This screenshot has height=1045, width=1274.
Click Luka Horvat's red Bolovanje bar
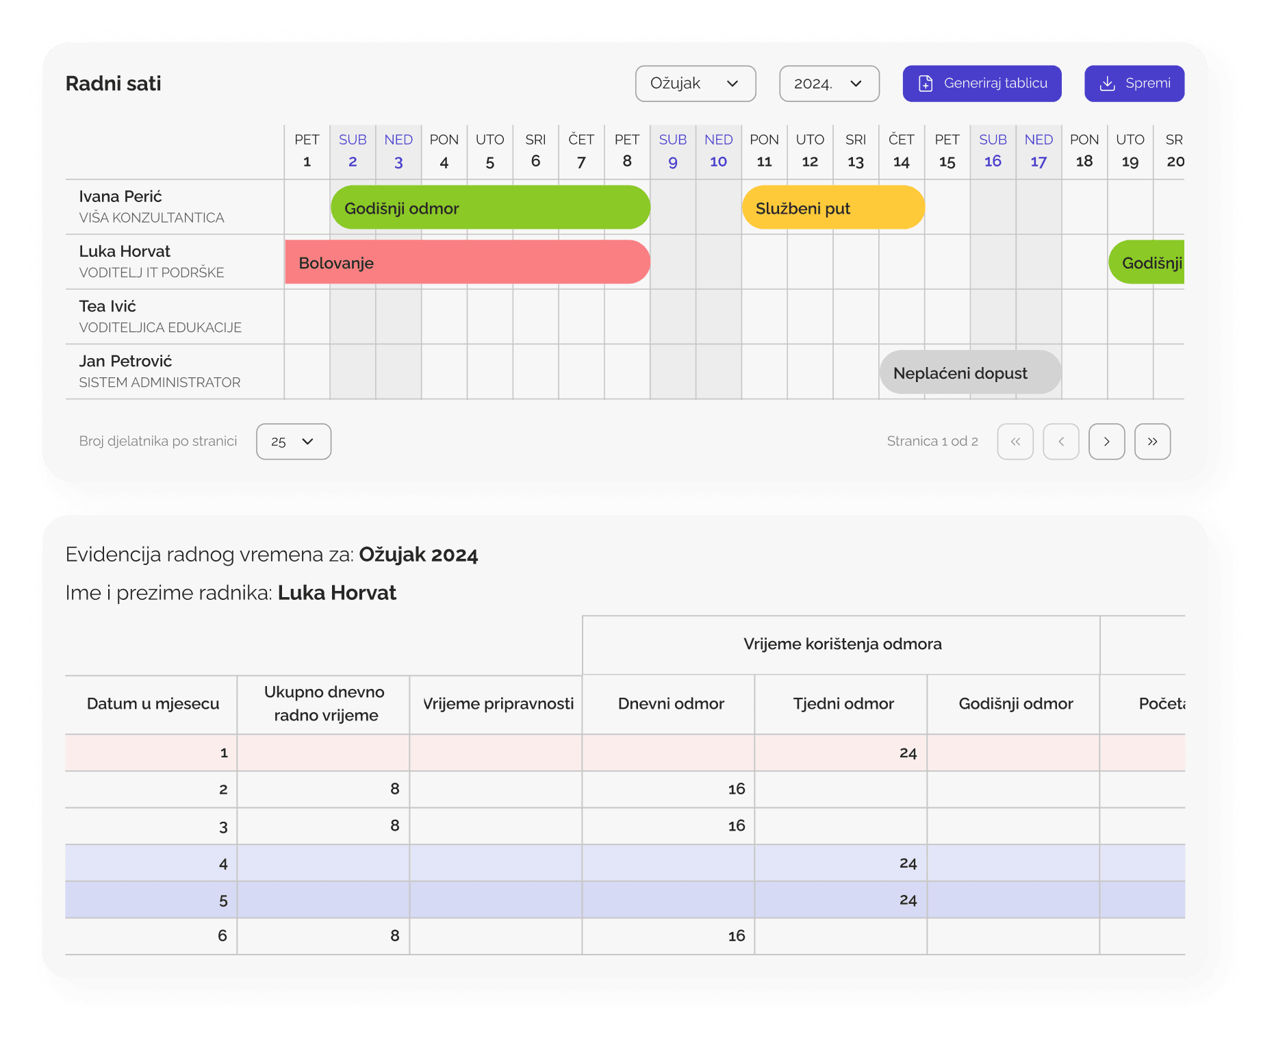(x=467, y=263)
